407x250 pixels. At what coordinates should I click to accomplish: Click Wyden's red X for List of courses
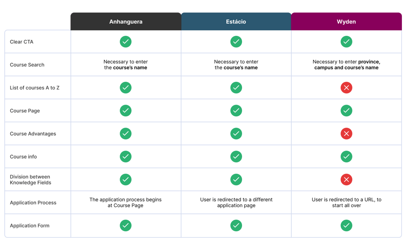click(346, 88)
